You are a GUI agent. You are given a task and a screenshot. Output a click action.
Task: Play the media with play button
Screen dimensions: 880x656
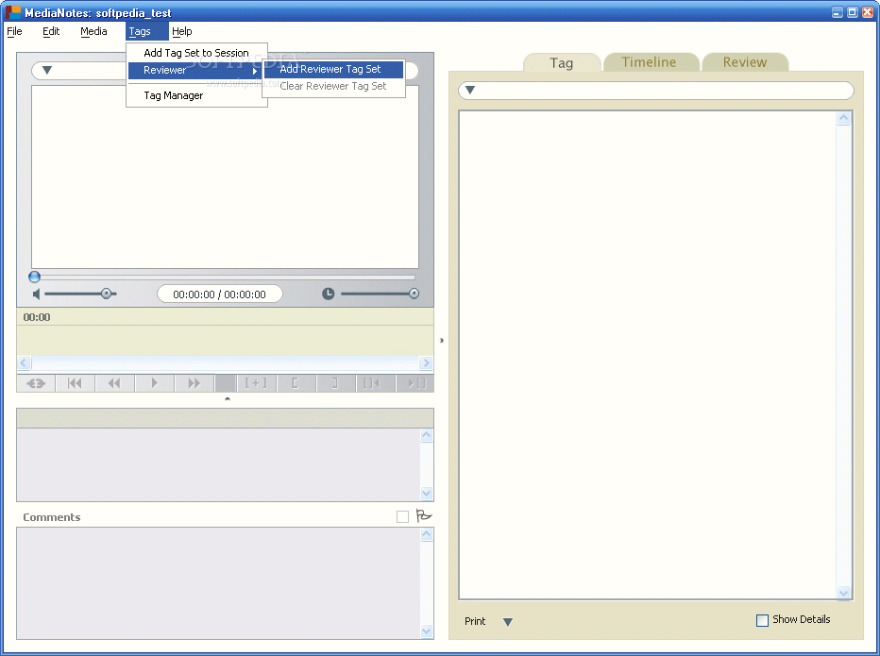point(154,383)
